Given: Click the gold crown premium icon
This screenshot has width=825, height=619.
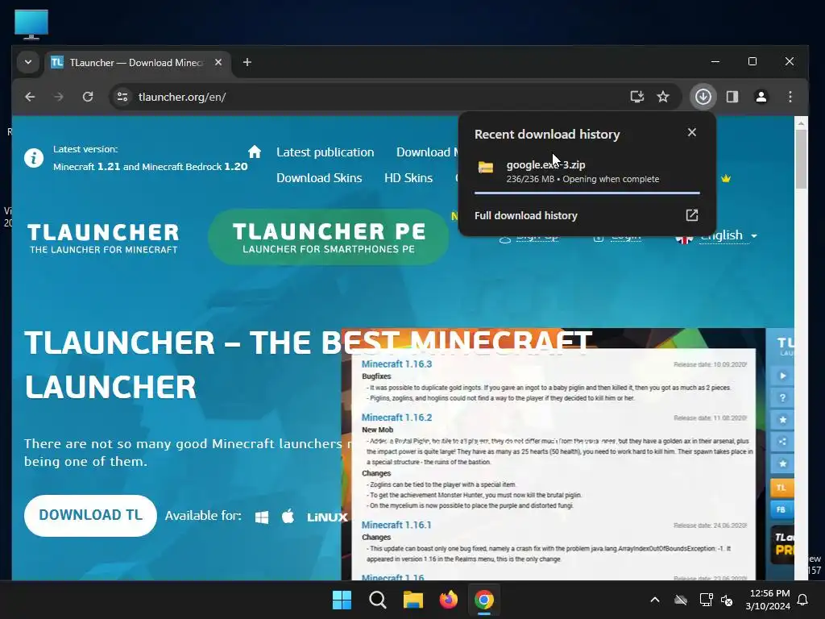Looking at the screenshot, I should pos(726,178).
